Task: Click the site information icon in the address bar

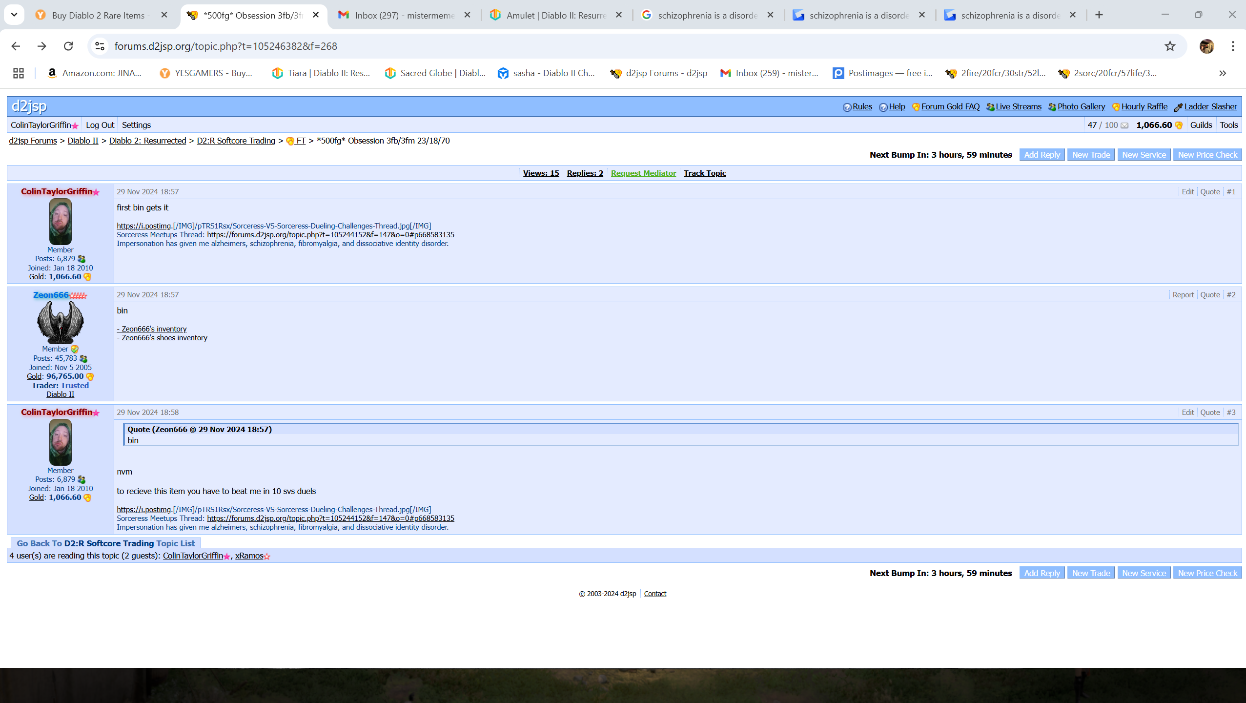Action: coord(100,46)
